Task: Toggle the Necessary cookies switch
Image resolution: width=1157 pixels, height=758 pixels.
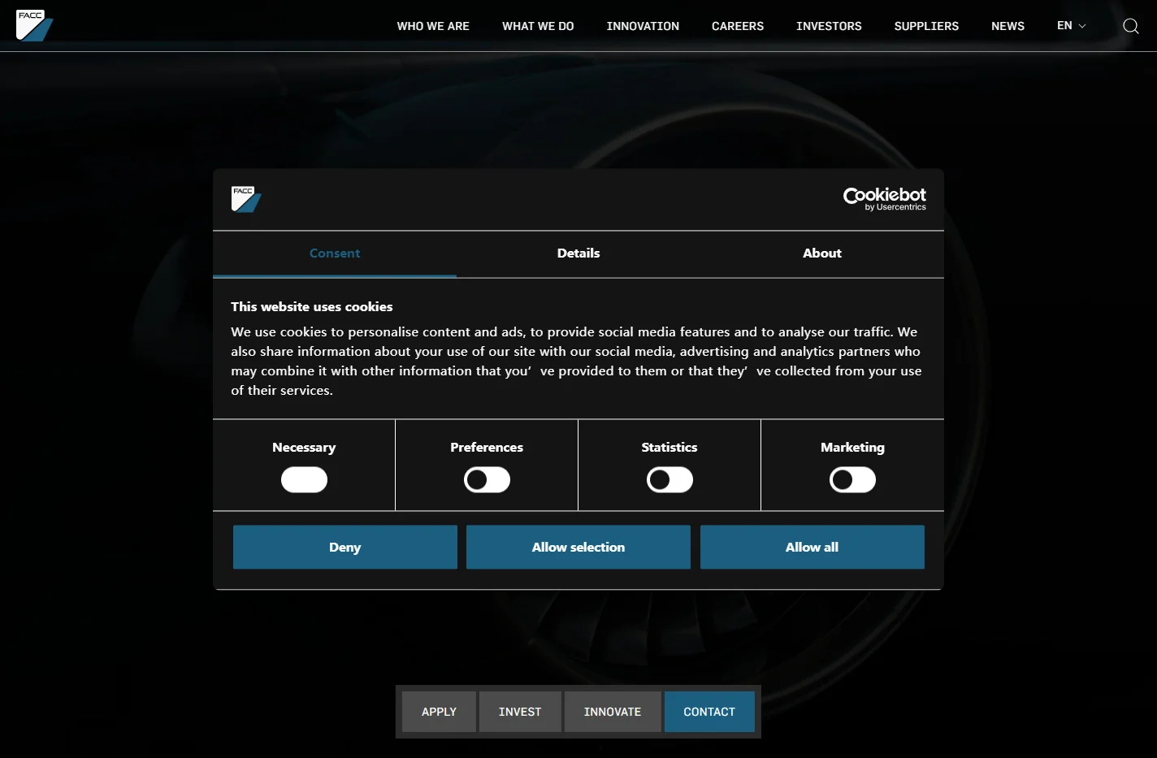Action: 304,480
